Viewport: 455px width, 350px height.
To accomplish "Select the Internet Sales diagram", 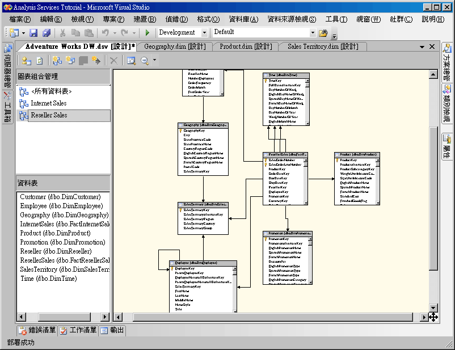I will click(x=49, y=103).
